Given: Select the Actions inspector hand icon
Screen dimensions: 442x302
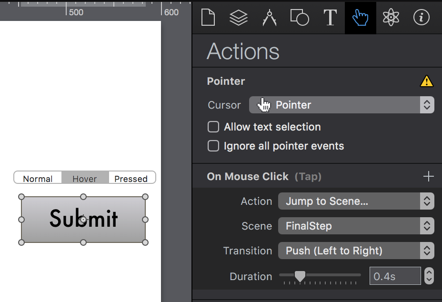Looking at the screenshot, I should (361, 18).
